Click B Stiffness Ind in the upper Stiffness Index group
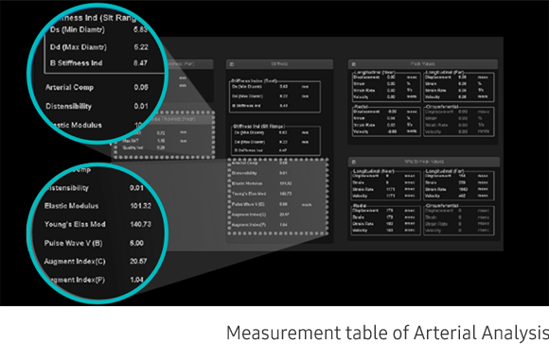 (x=247, y=106)
